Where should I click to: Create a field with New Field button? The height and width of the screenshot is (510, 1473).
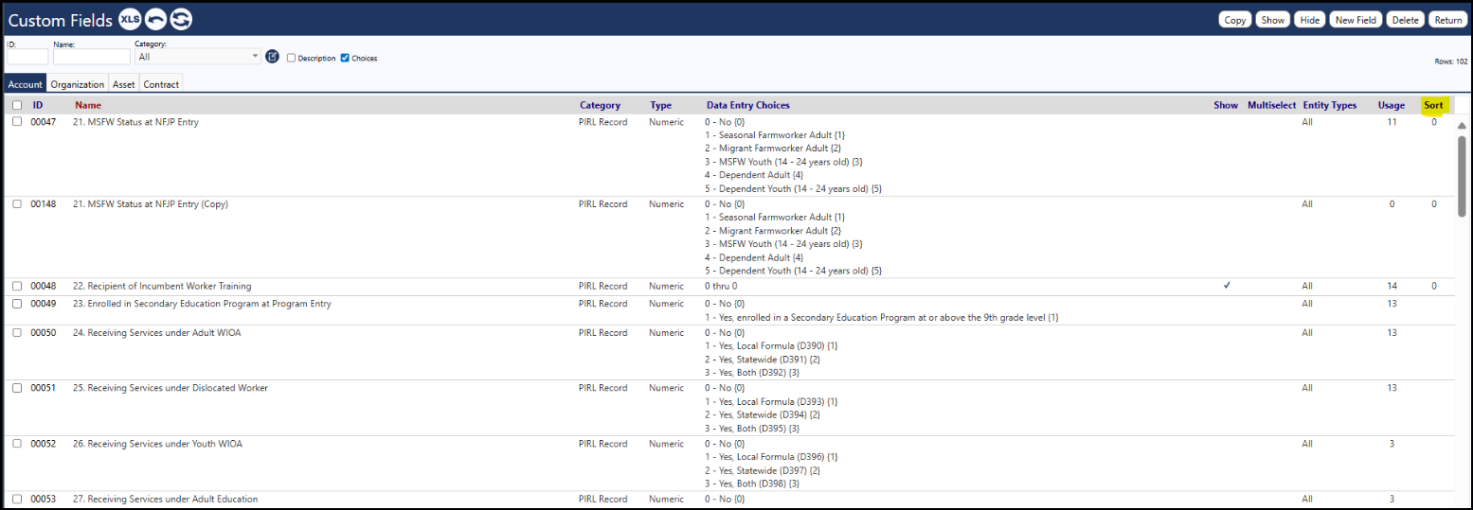click(1355, 20)
